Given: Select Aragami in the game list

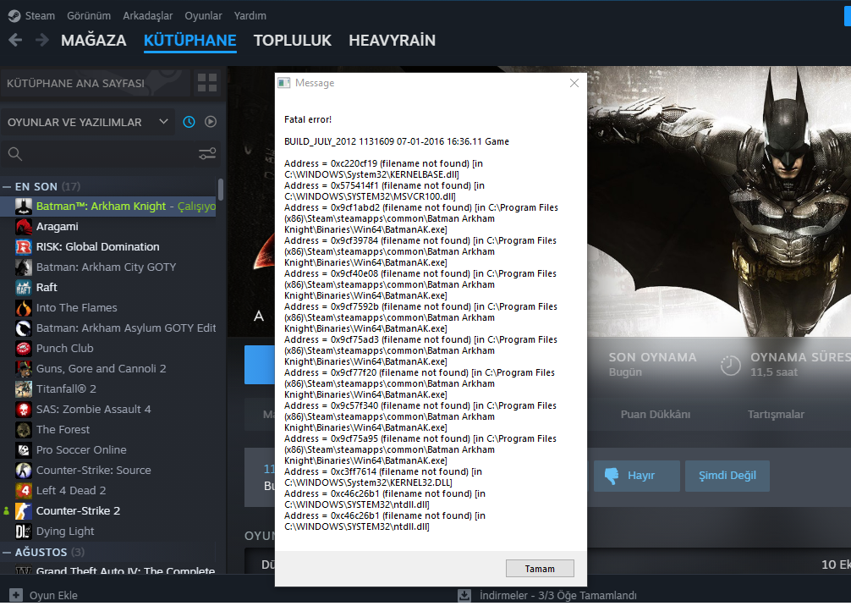Looking at the screenshot, I should [108, 227].
